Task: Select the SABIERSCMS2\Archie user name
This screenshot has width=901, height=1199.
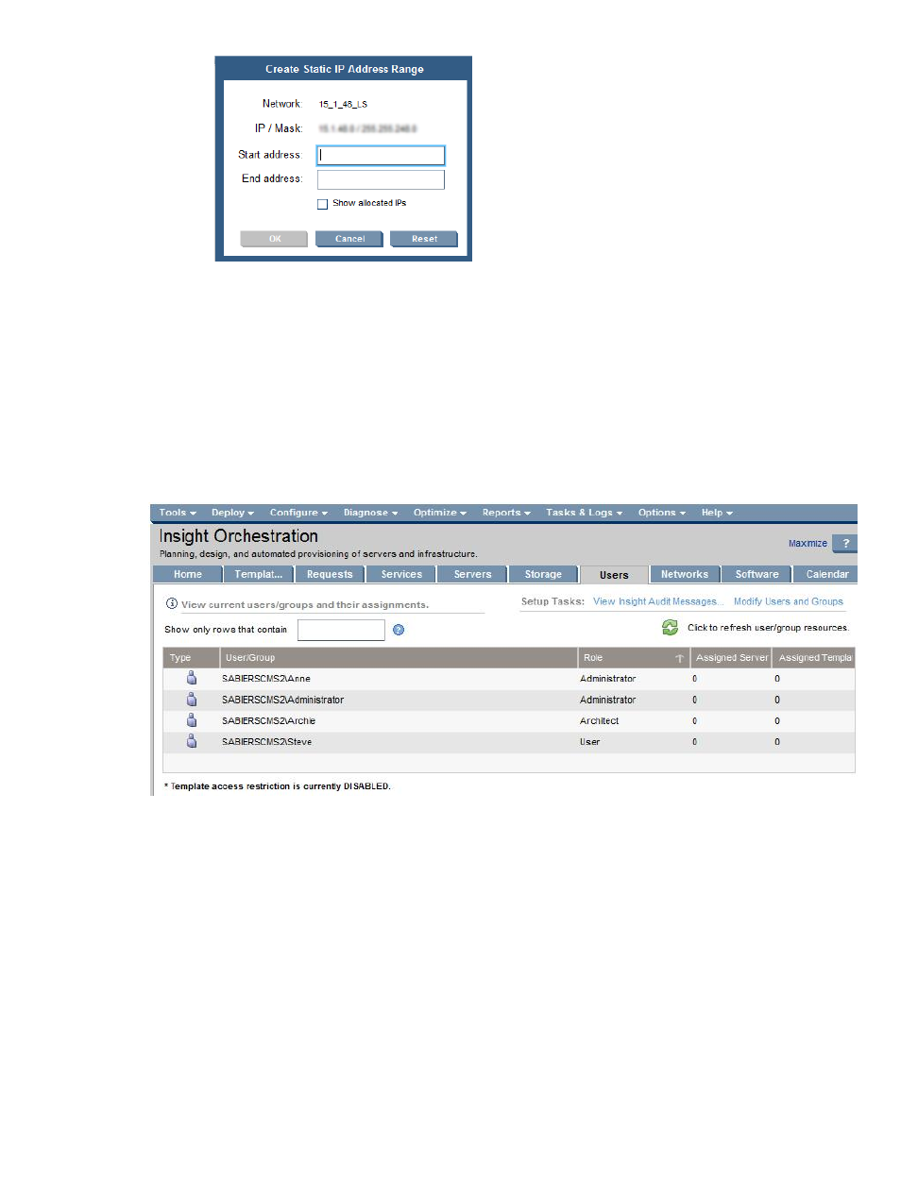Action: pyautogui.click(x=269, y=720)
